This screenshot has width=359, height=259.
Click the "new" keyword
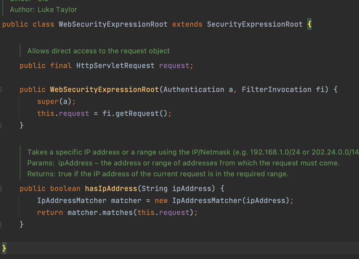(x=161, y=201)
